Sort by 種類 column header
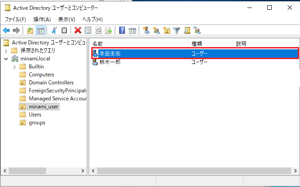The height and width of the screenshot is (187, 300). [210, 44]
